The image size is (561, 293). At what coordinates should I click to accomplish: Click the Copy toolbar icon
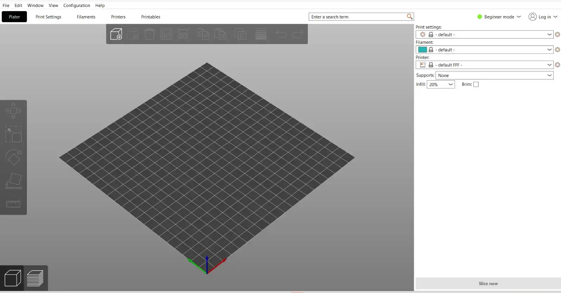[203, 34]
